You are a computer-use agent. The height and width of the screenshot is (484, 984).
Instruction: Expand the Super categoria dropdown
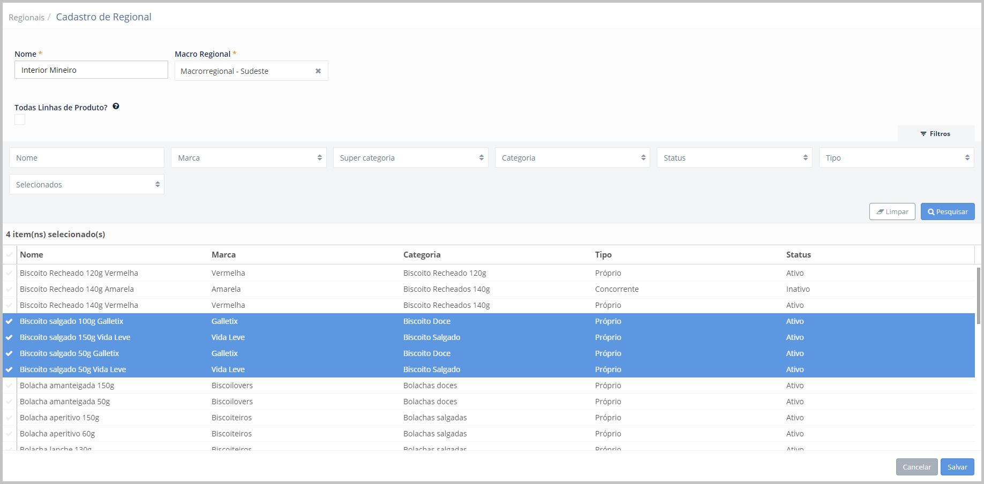tap(410, 158)
